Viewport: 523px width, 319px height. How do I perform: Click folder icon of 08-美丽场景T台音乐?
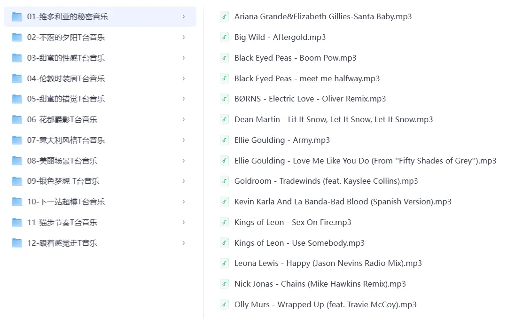tap(17, 161)
